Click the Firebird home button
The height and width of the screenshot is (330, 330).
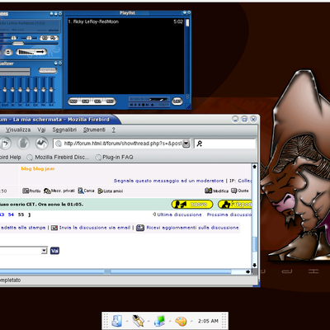[41, 144]
